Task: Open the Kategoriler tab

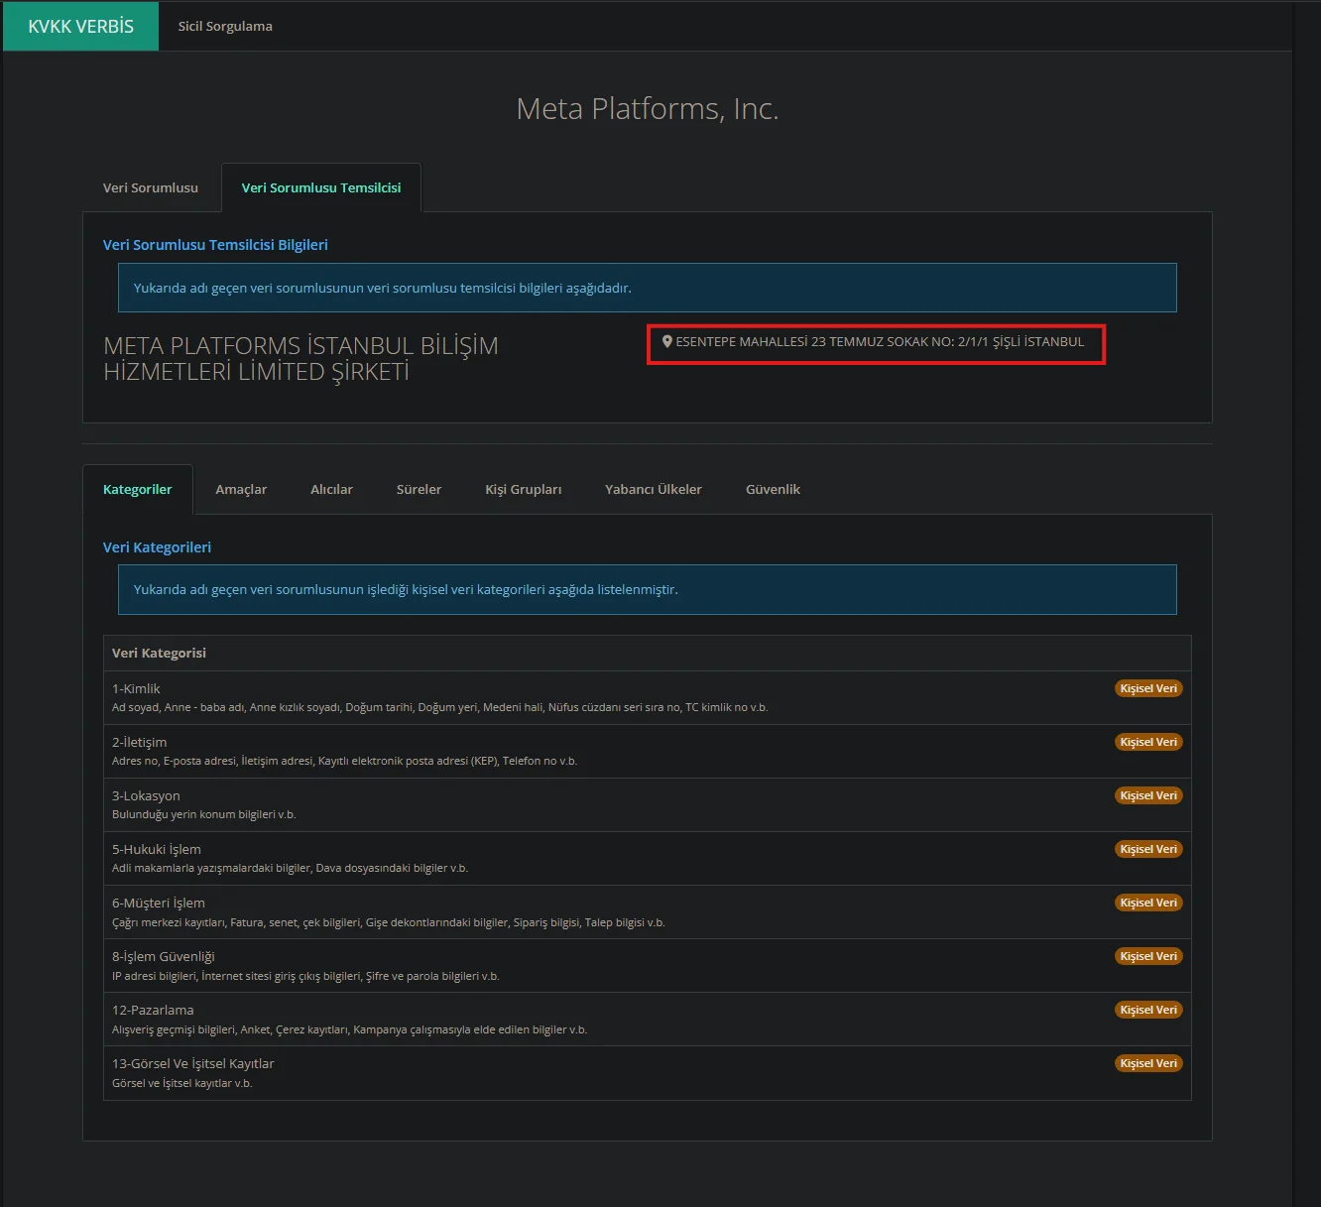Action: point(138,489)
